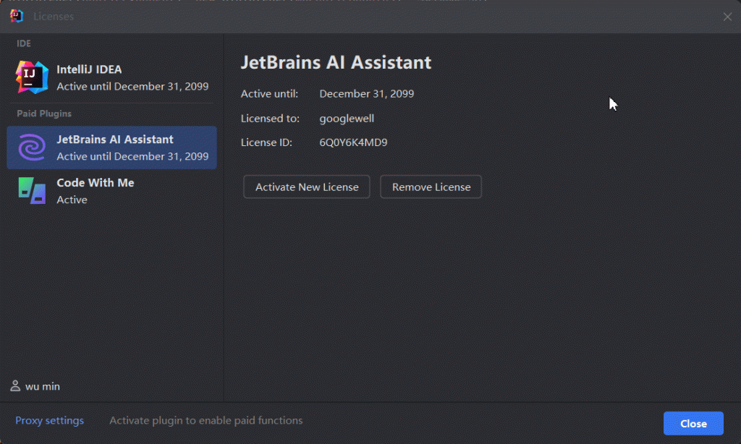Click the Code With Me icon

click(x=32, y=191)
